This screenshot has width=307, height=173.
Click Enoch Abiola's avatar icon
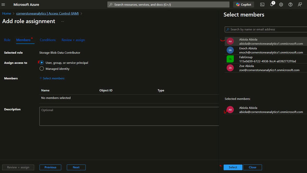(230, 50)
